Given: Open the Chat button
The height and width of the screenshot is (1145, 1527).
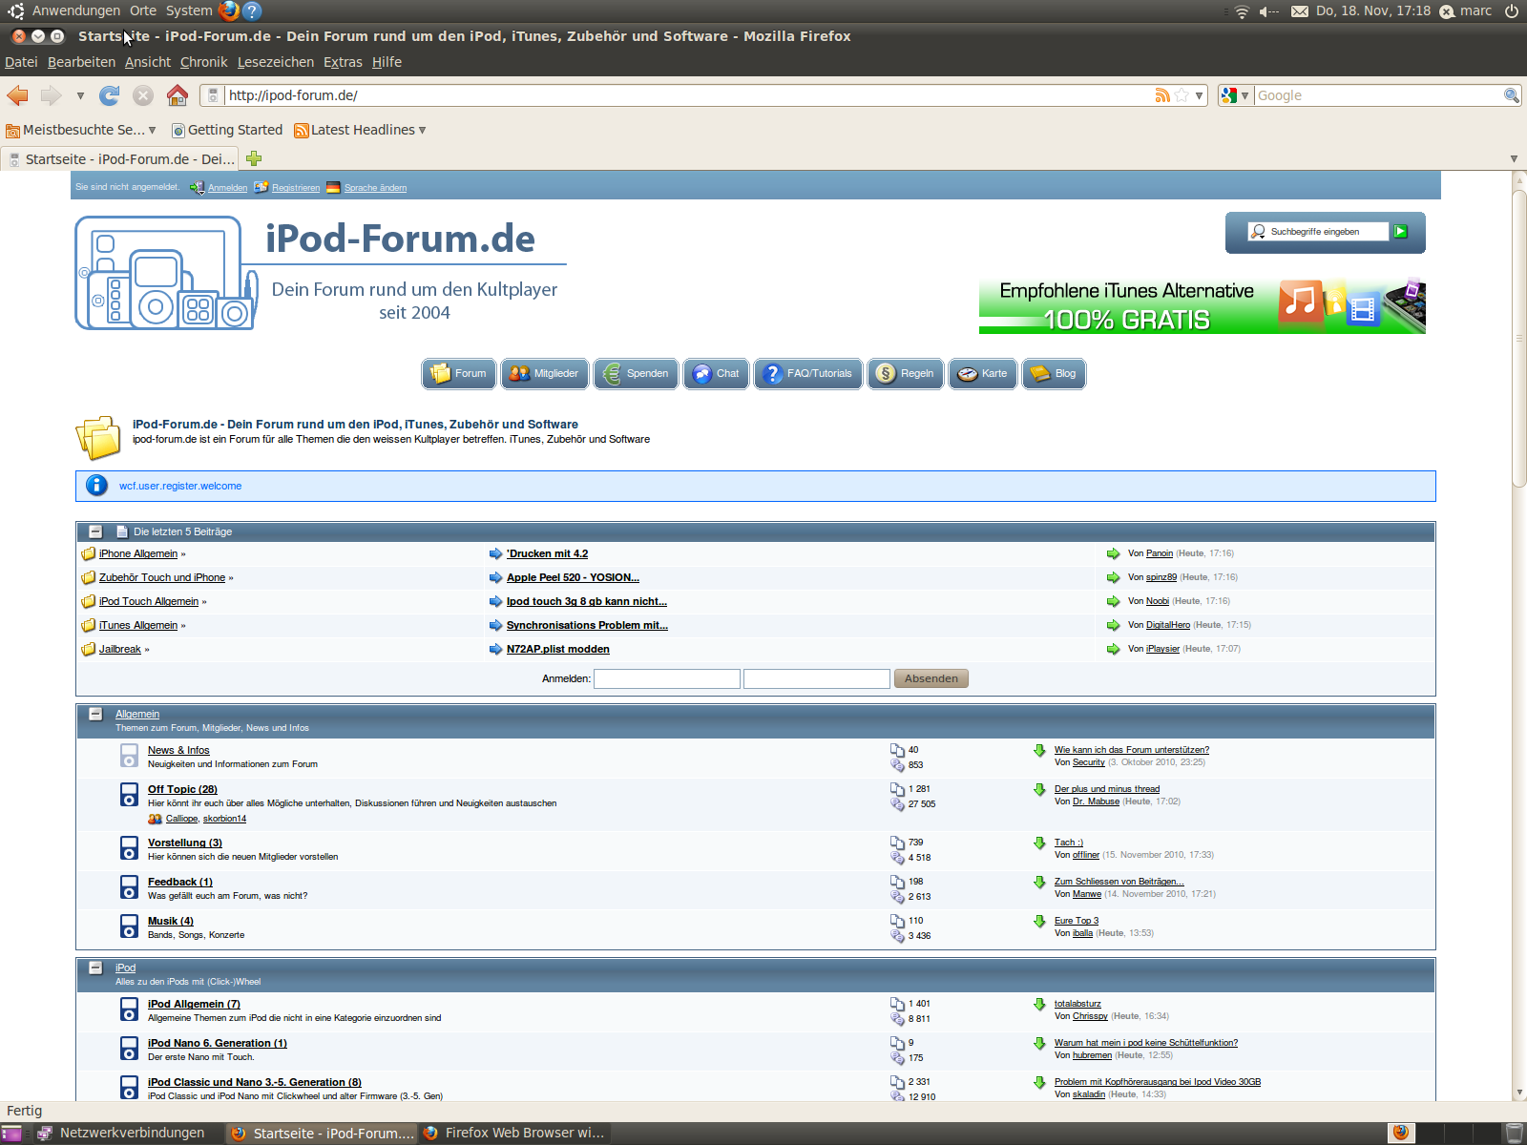Looking at the screenshot, I should click(717, 373).
